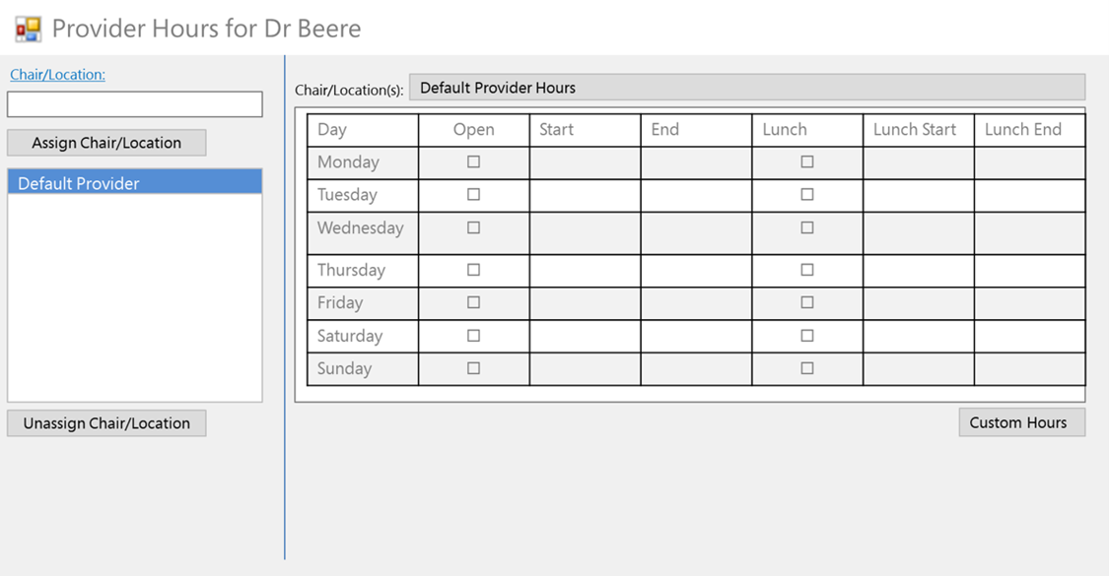Check the Wednesday Lunch checkbox
The image size is (1109, 576).
click(x=807, y=227)
